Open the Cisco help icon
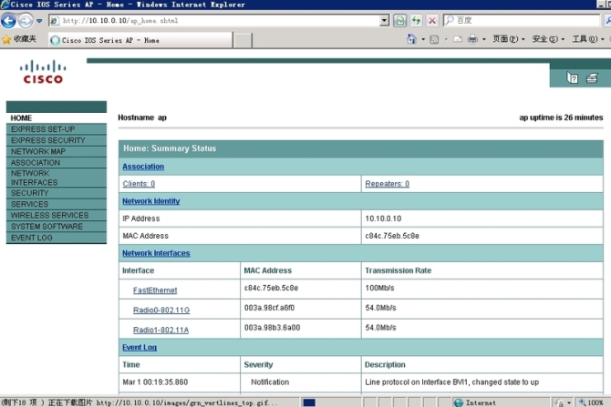 [x=573, y=78]
